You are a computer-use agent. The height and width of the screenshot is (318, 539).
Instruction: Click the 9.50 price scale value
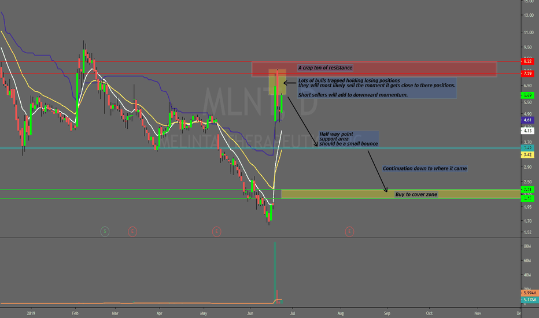click(528, 47)
